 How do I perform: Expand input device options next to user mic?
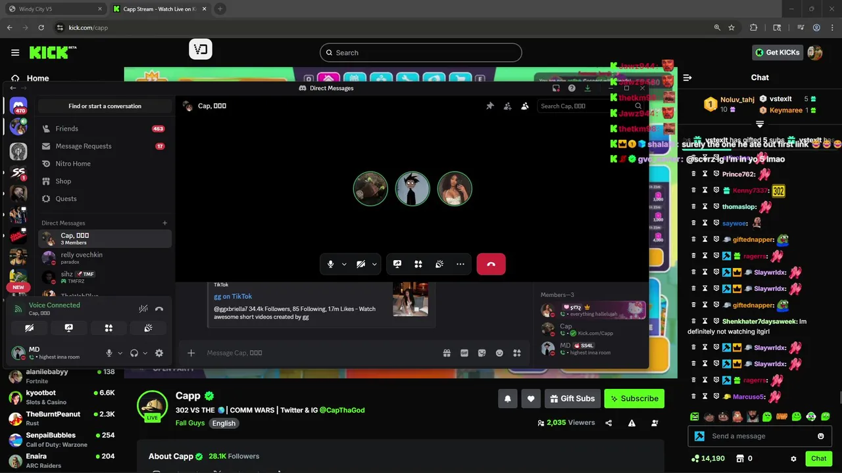coord(120,353)
